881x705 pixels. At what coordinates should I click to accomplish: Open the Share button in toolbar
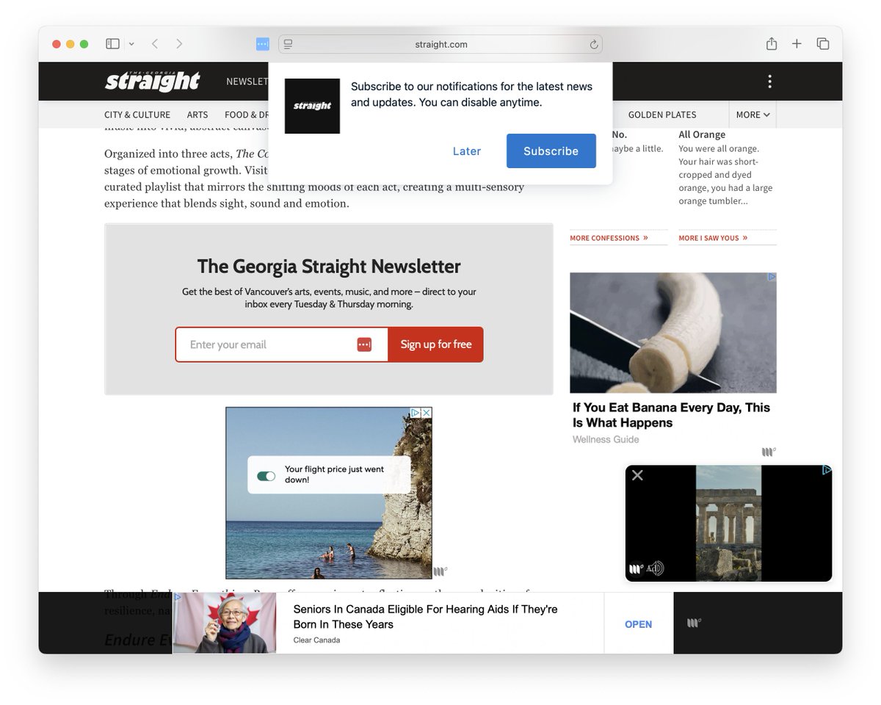pos(772,44)
